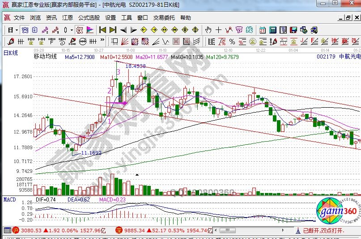
Task: Jump to last bar with skip-forward icon
Action: [x=113, y=30]
